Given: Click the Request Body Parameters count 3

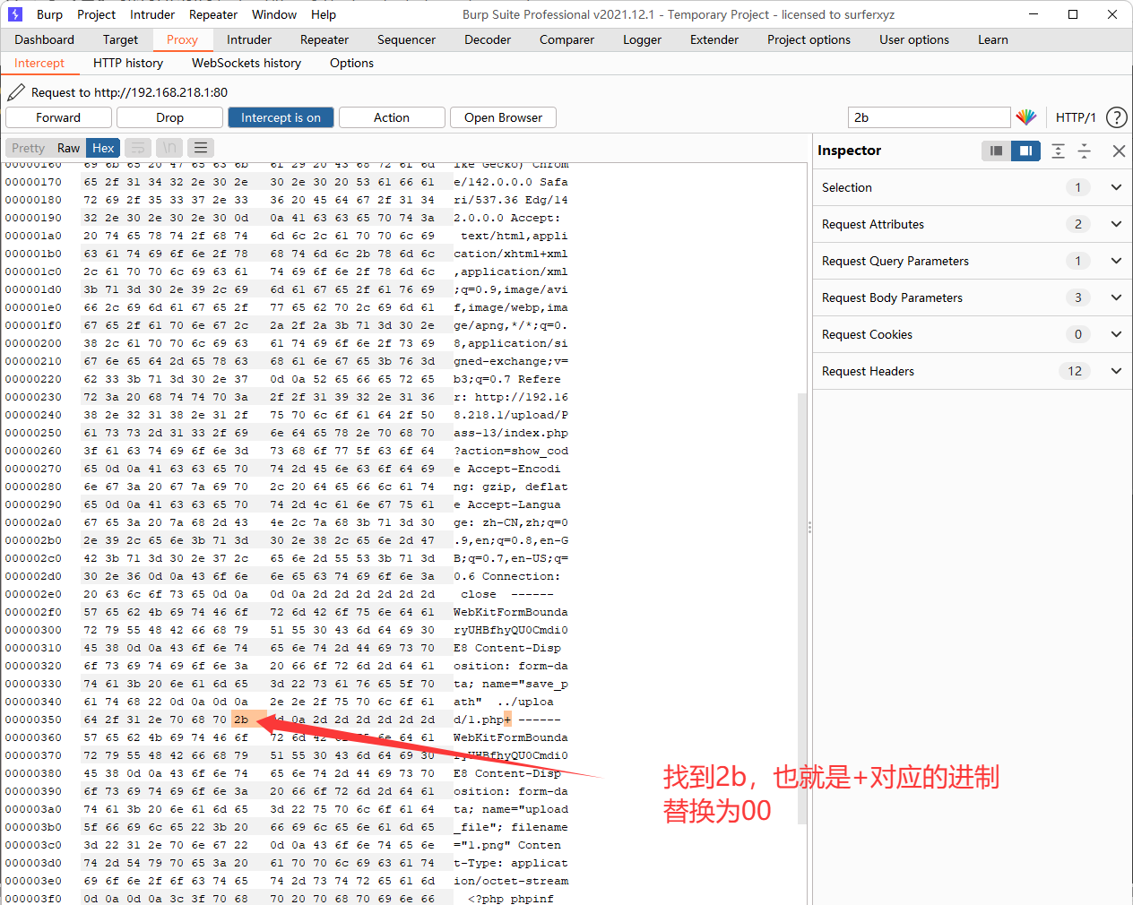Looking at the screenshot, I should [x=1077, y=297].
